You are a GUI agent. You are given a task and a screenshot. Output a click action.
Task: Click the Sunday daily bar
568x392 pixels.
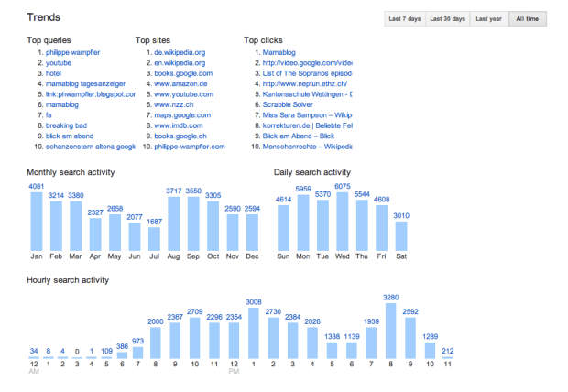(284, 228)
